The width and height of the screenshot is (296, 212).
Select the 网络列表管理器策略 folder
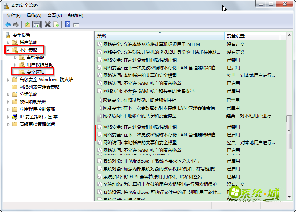tap(39, 87)
